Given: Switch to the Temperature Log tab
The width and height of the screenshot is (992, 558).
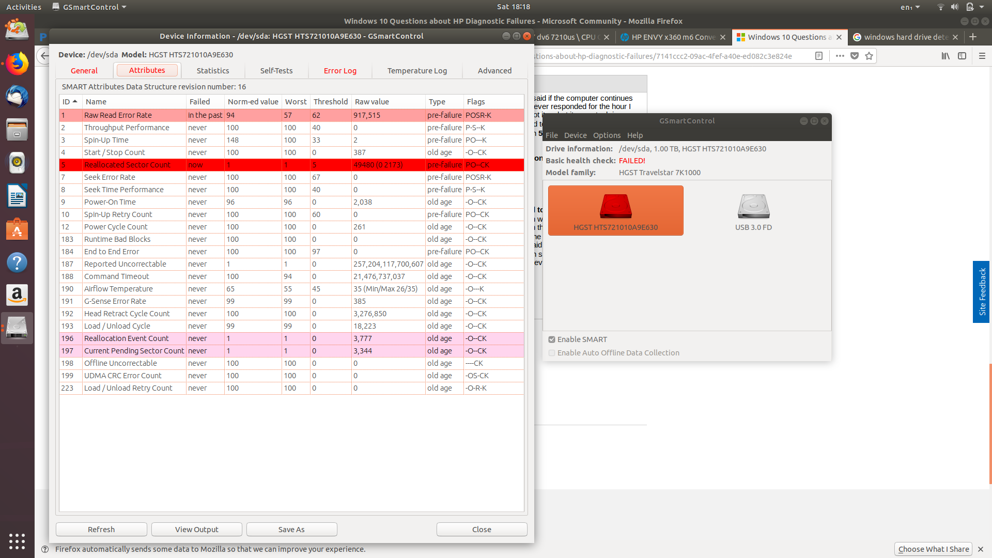Looking at the screenshot, I should point(417,71).
